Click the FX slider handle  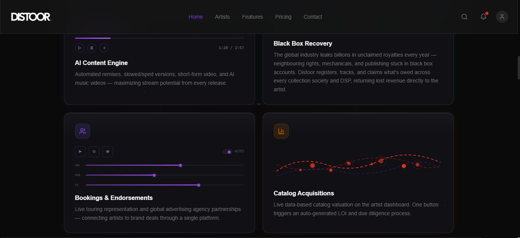pyautogui.click(x=199, y=185)
